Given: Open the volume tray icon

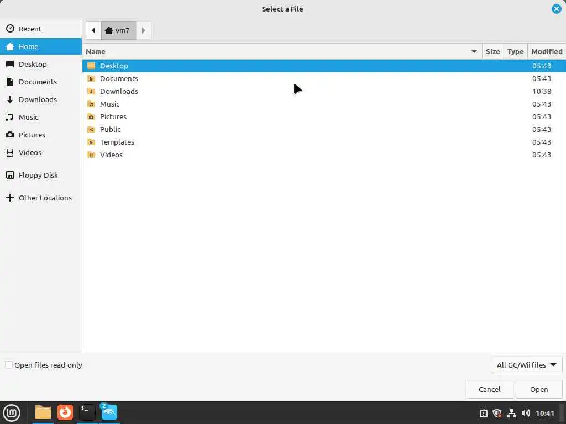Looking at the screenshot, I should tap(526, 413).
